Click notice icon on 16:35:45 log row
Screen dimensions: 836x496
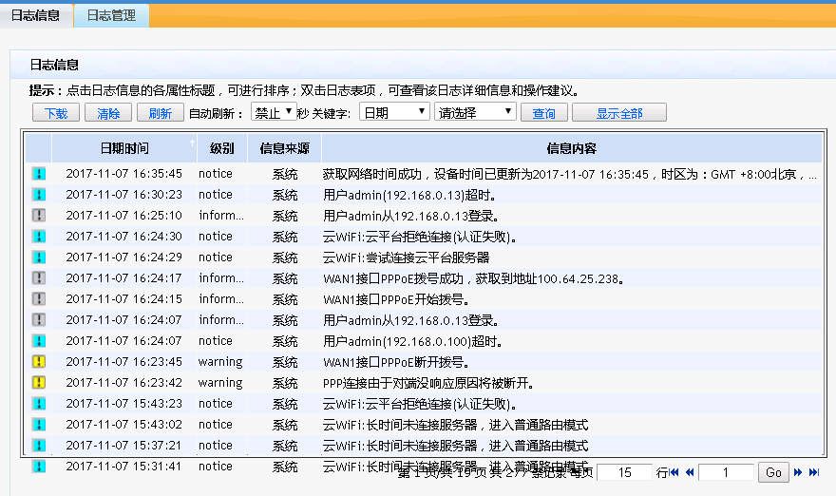pyautogui.click(x=39, y=174)
